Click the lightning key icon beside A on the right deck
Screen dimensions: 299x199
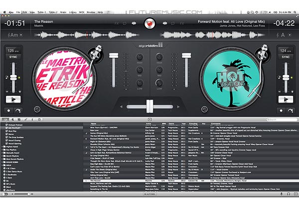tap(278, 35)
